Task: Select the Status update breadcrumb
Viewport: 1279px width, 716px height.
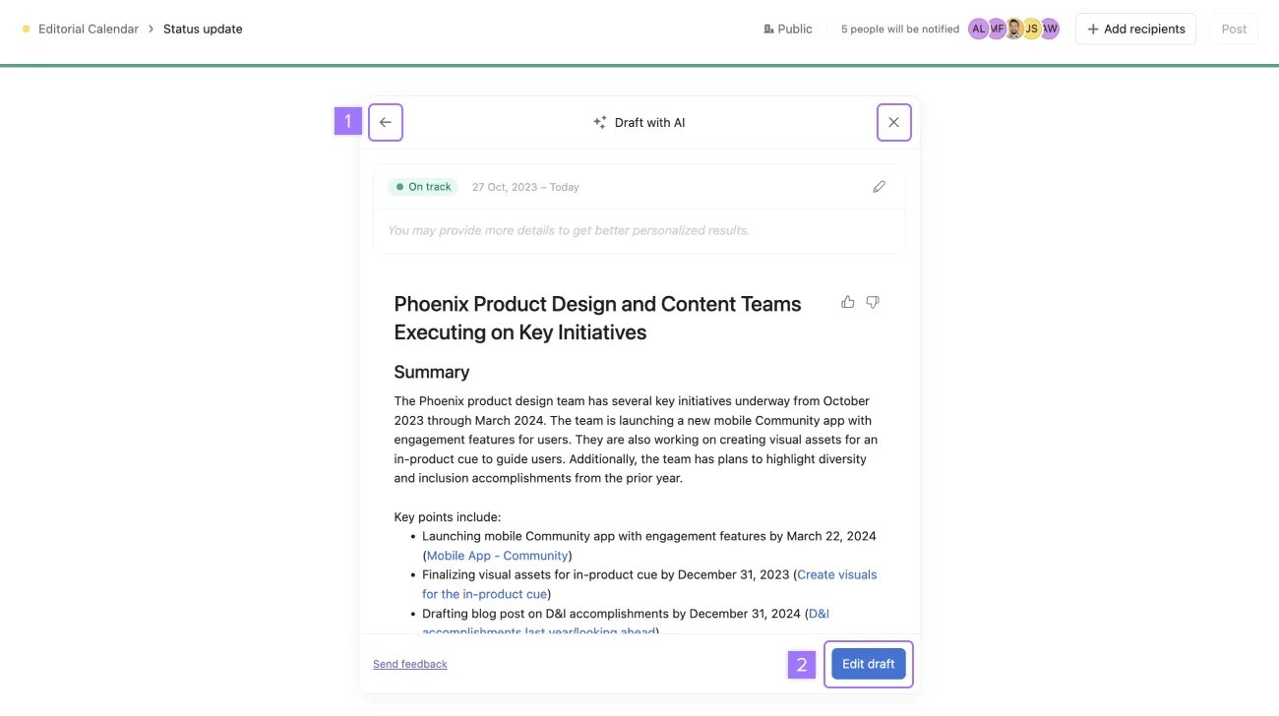Action: (203, 30)
